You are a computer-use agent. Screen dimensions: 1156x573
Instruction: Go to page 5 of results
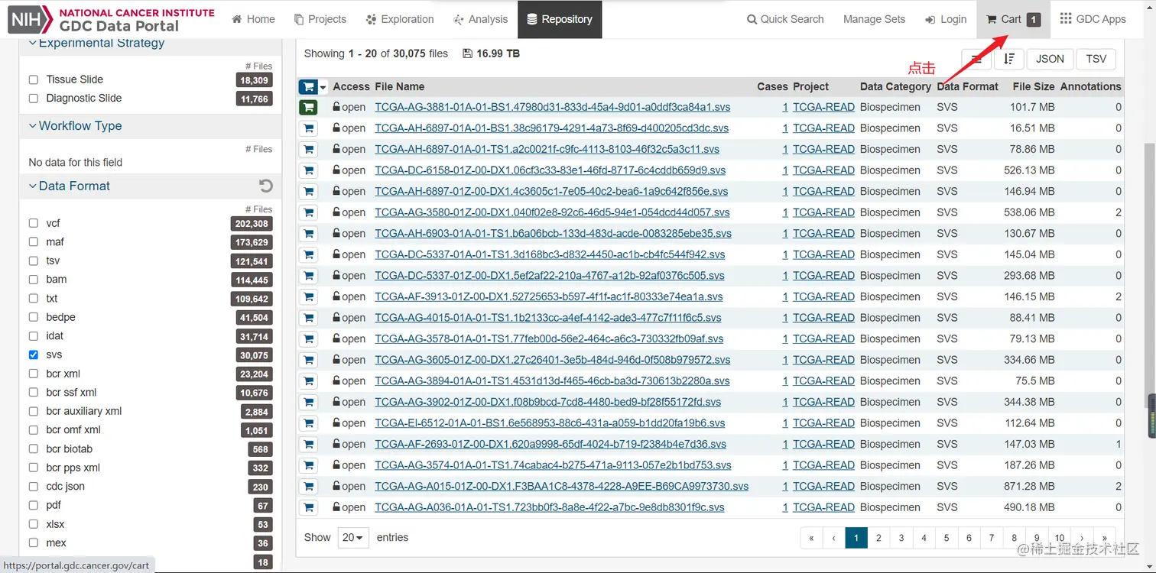947,538
